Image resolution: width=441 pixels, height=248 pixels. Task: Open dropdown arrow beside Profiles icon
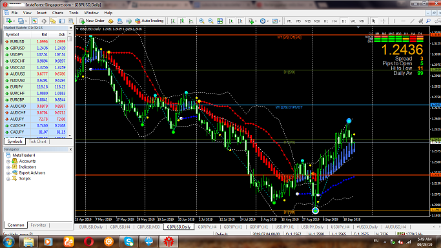coord(26,21)
